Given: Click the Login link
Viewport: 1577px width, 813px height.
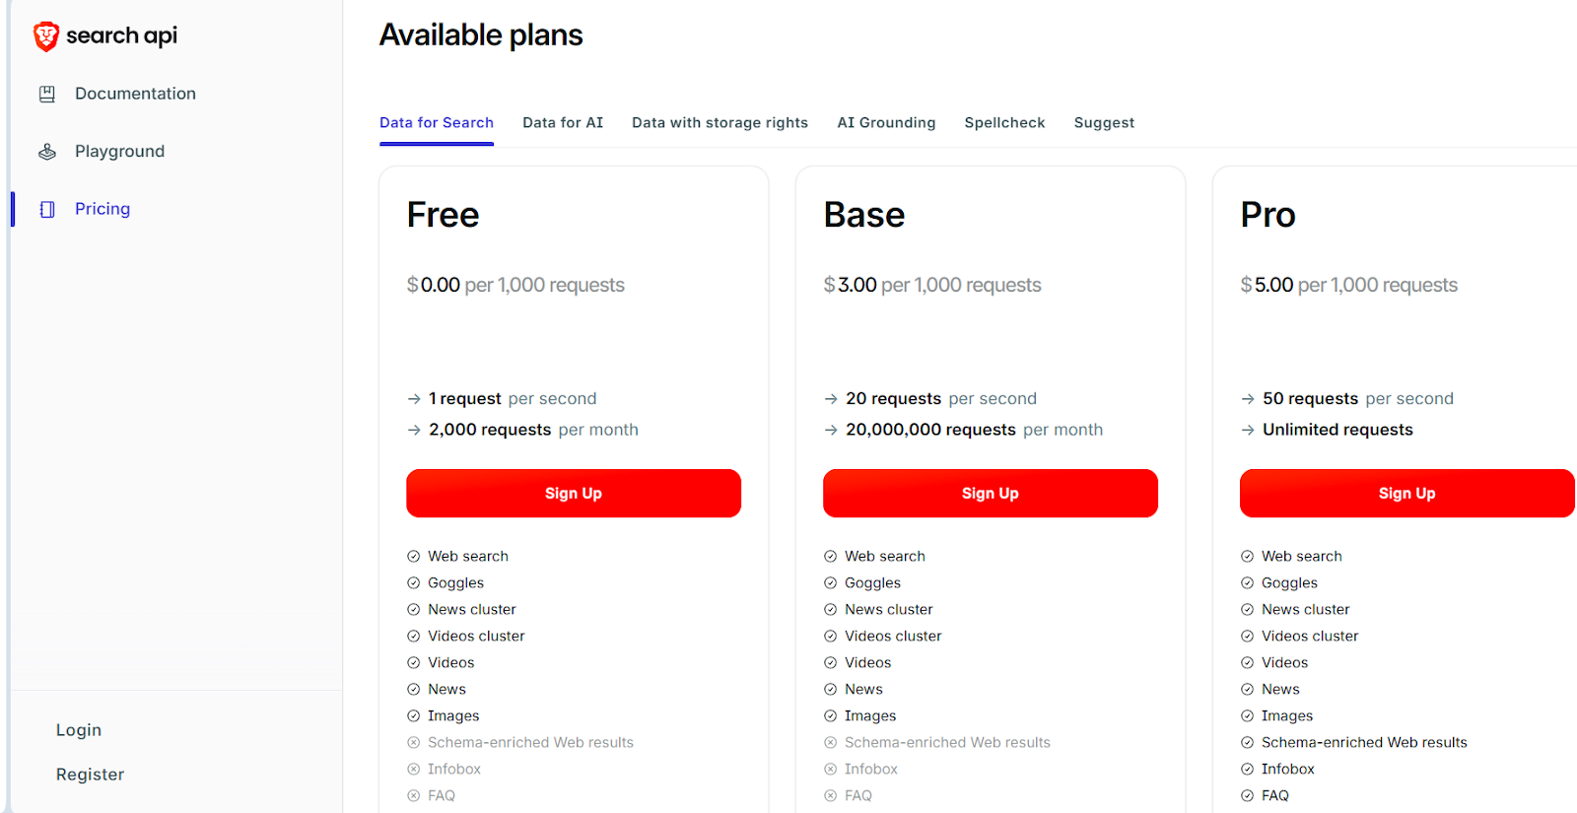Looking at the screenshot, I should pos(78,729).
